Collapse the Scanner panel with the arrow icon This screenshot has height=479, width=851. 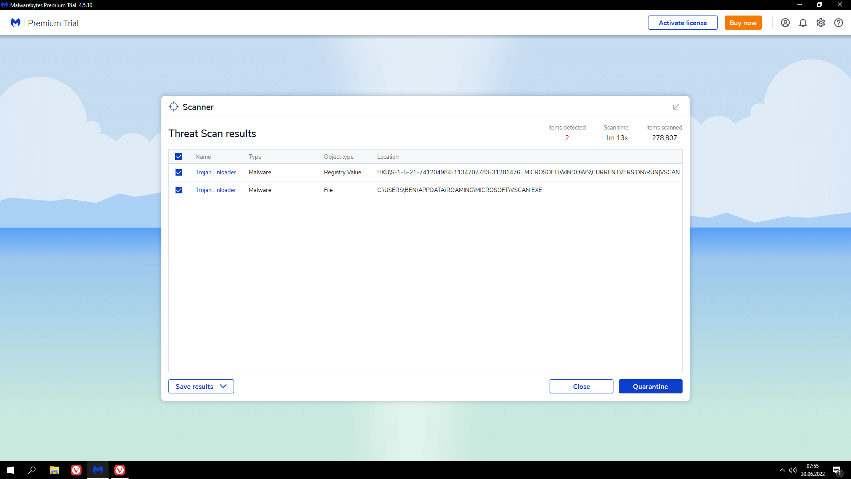coord(676,107)
